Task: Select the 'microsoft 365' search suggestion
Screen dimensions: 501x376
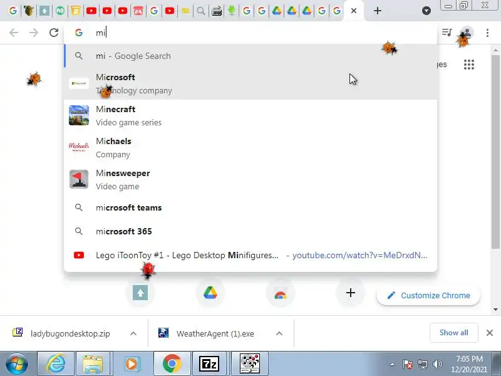Action: pyautogui.click(x=250, y=231)
